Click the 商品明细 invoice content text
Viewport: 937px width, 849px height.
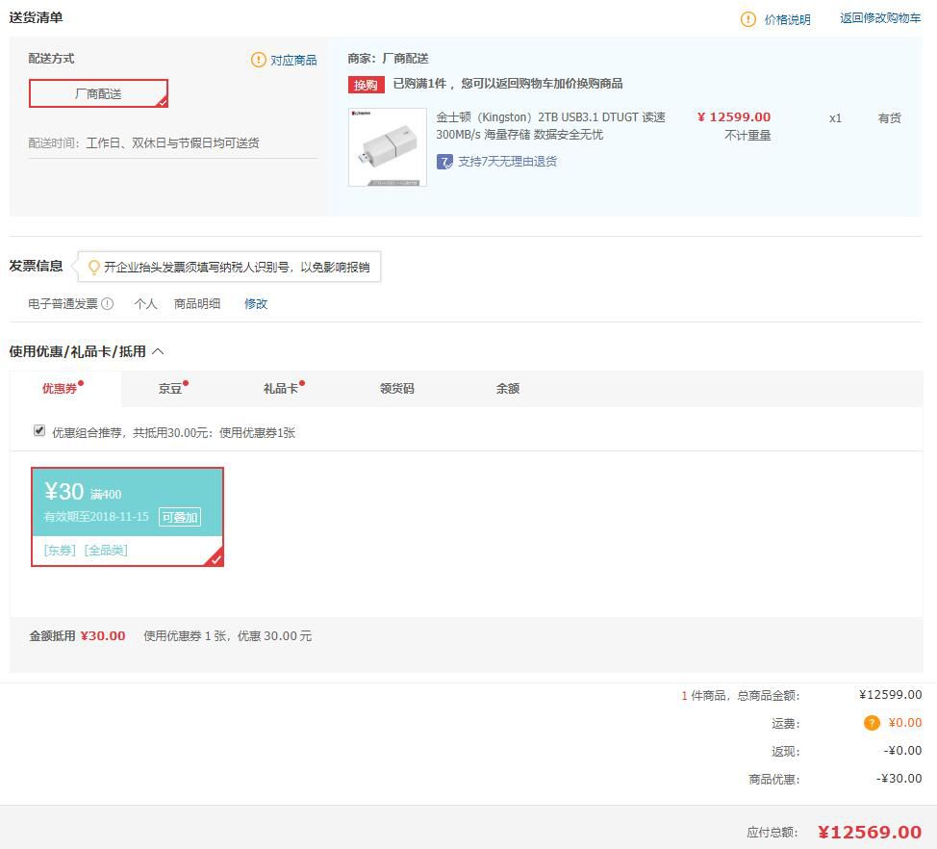pyautogui.click(x=197, y=304)
